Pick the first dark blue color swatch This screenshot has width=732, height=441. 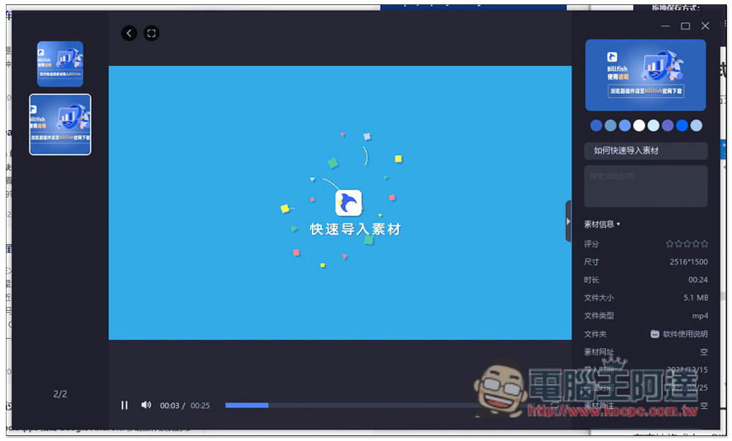coord(596,125)
